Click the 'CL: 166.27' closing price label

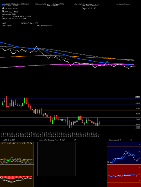(52, 5)
